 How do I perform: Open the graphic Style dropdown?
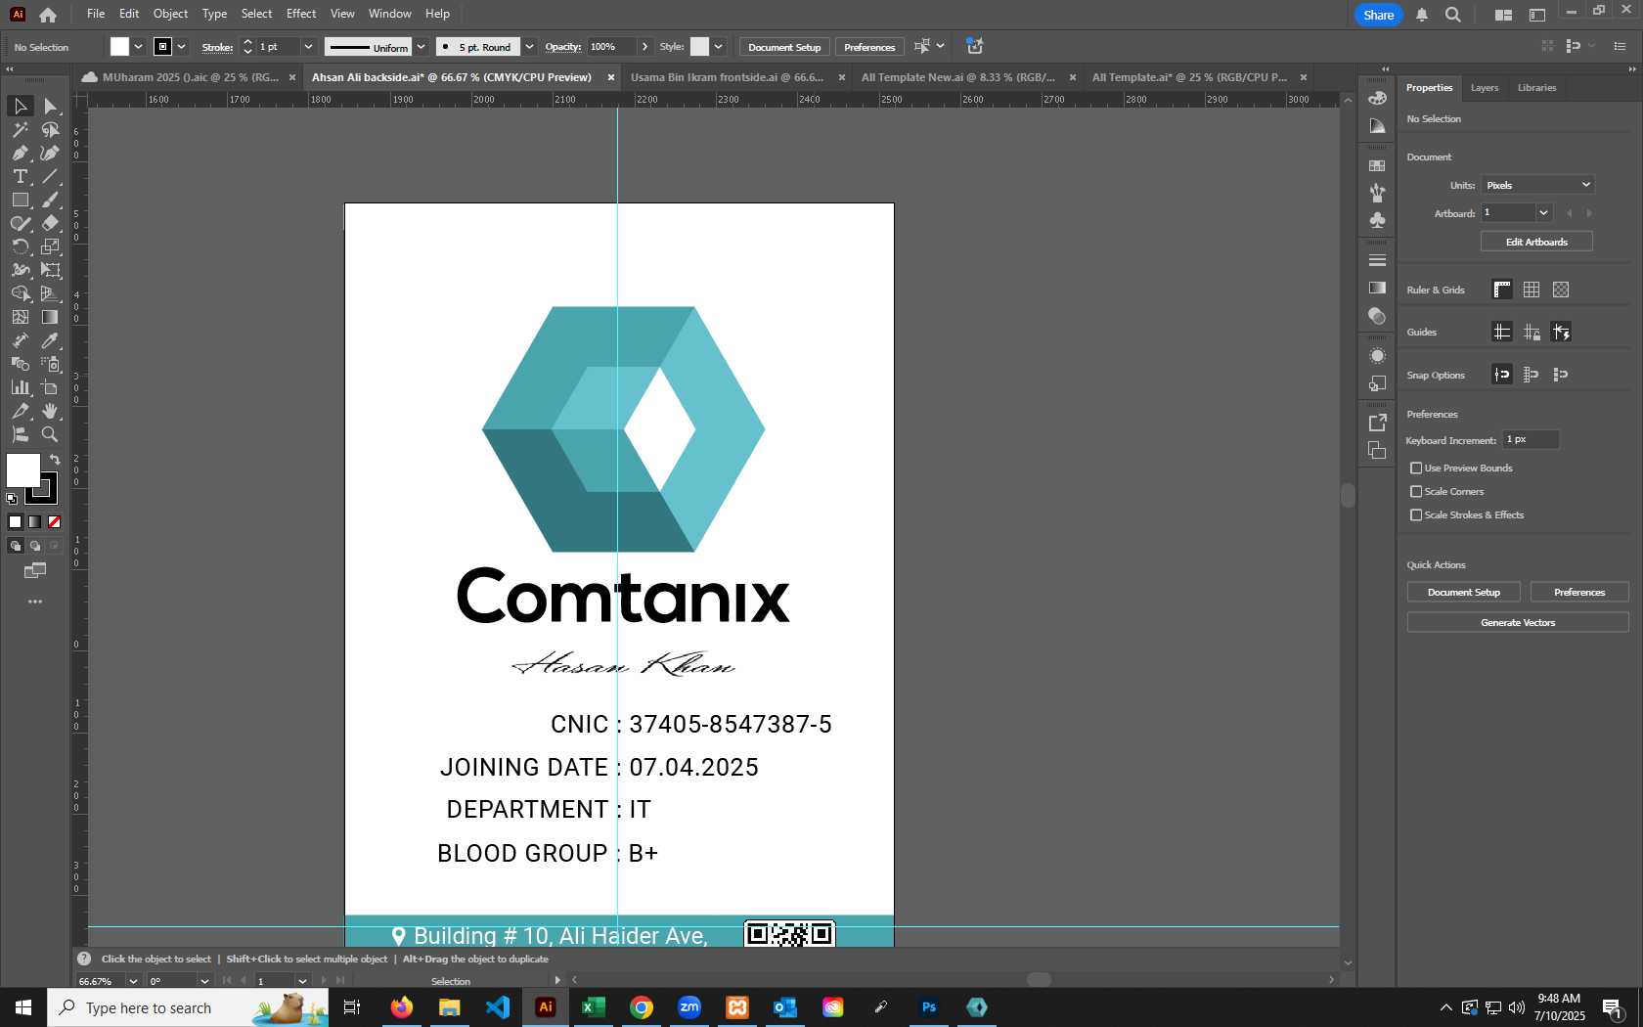[718, 46]
